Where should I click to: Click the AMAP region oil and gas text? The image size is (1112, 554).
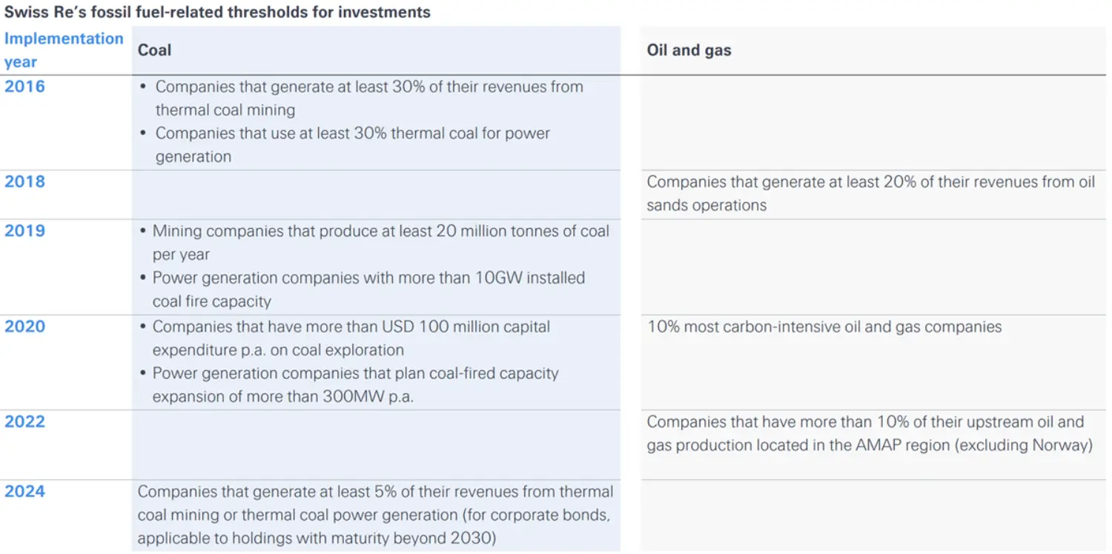point(869,433)
